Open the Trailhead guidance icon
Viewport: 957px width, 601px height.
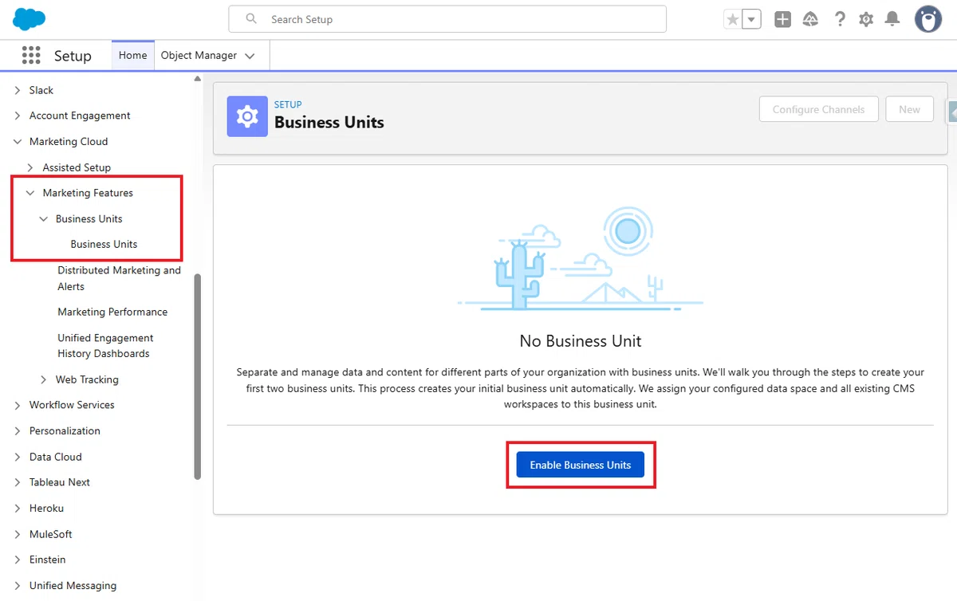[x=811, y=20]
